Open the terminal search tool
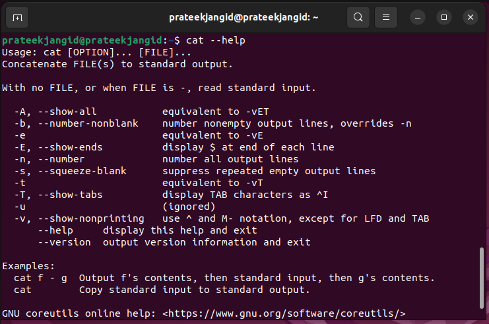The image size is (489, 324). tap(358, 17)
